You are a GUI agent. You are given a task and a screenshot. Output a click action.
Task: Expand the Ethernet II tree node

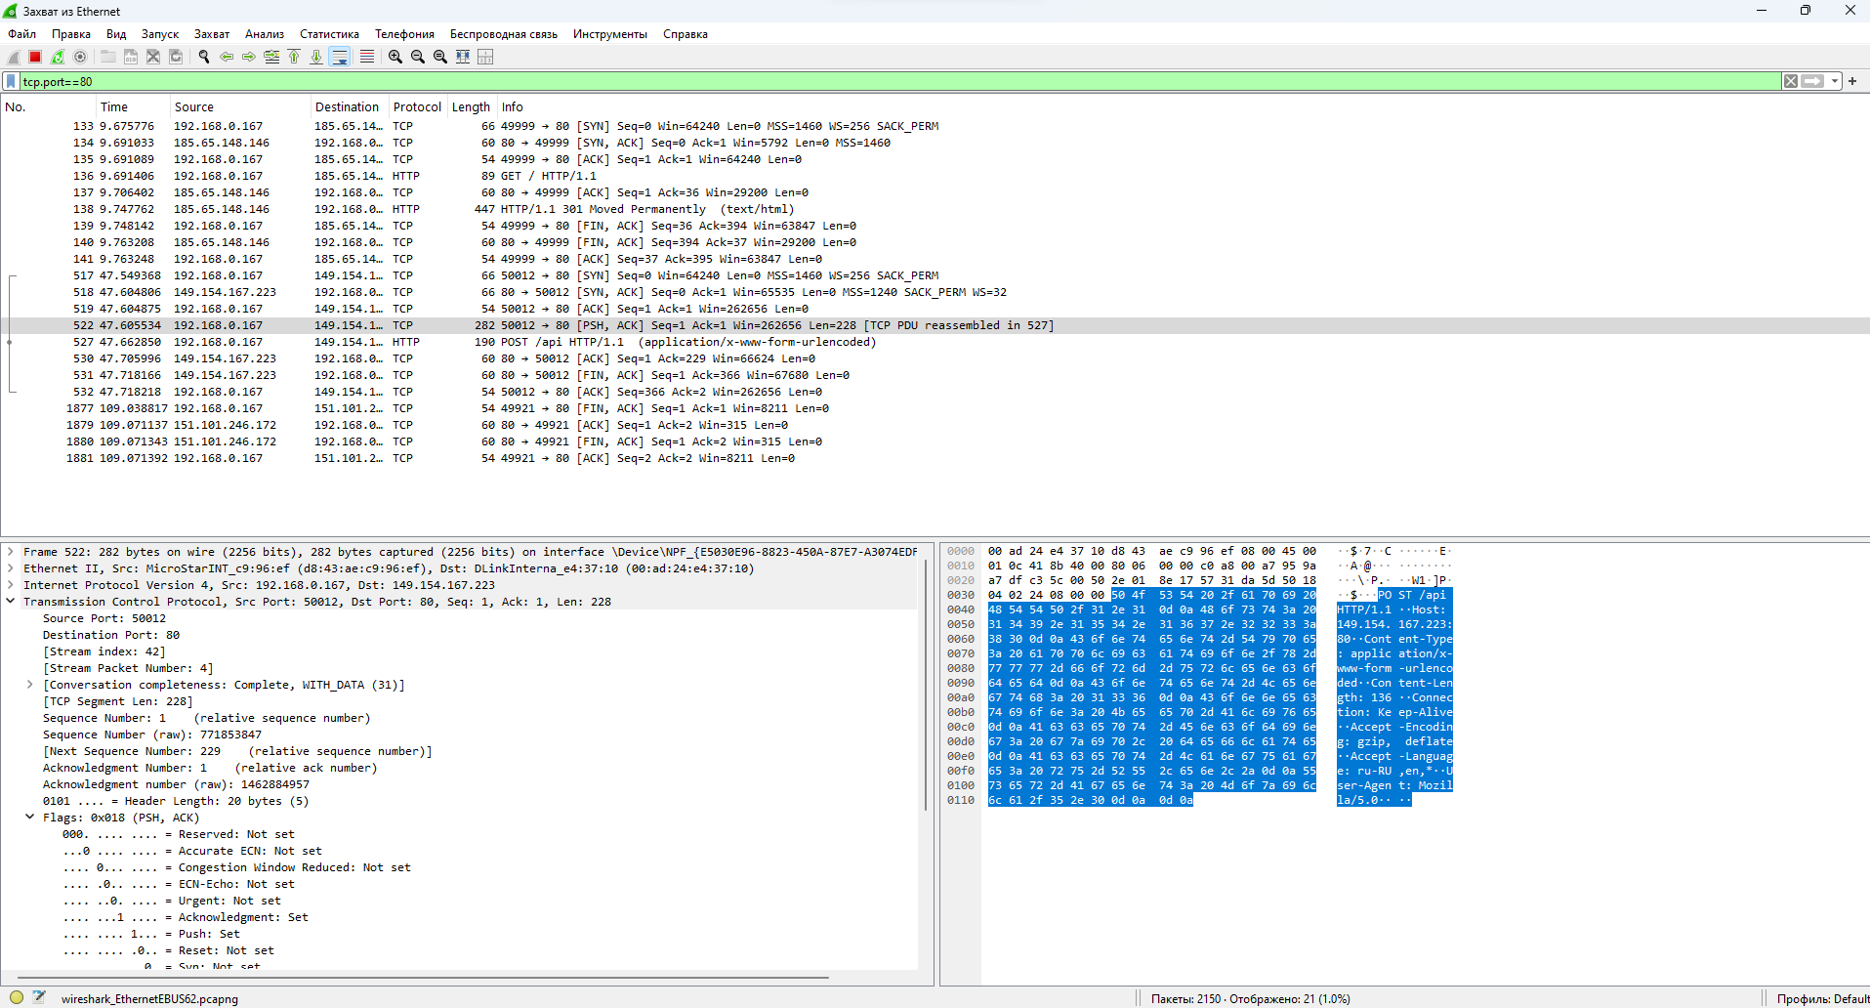(11, 568)
